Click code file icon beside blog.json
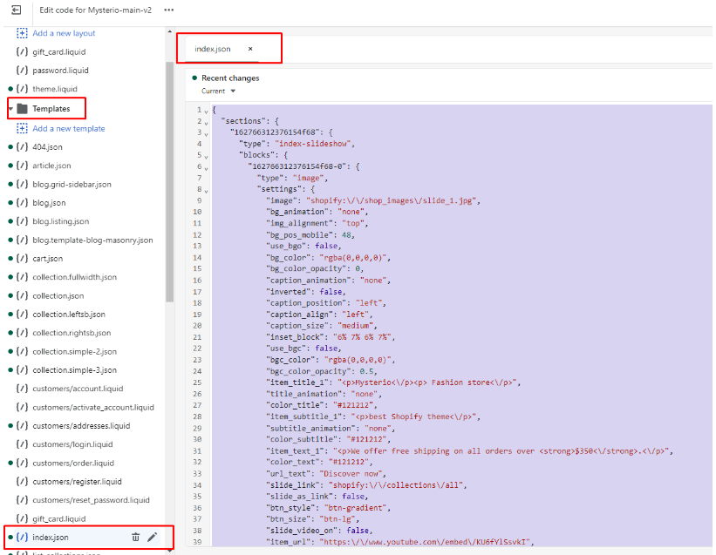Viewport: 716px width, 555px height. tap(22, 203)
